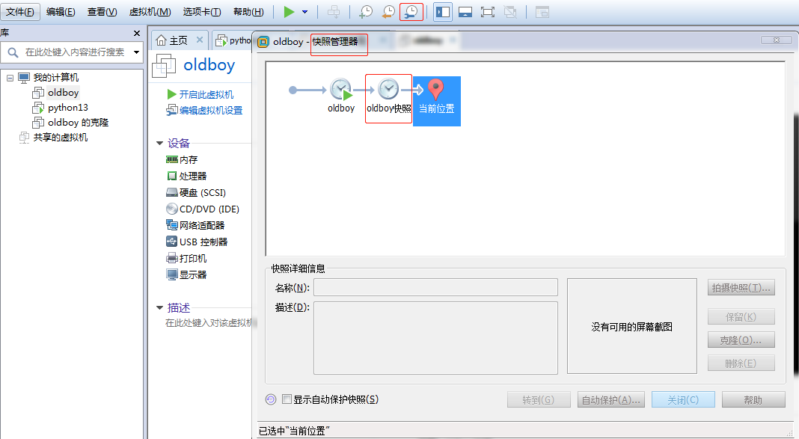Close the 主页 tab

tap(199, 40)
